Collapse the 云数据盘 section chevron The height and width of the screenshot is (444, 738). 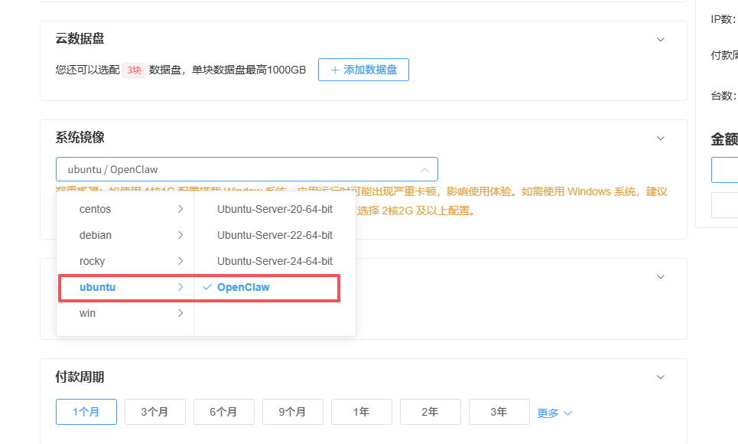[661, 39]
